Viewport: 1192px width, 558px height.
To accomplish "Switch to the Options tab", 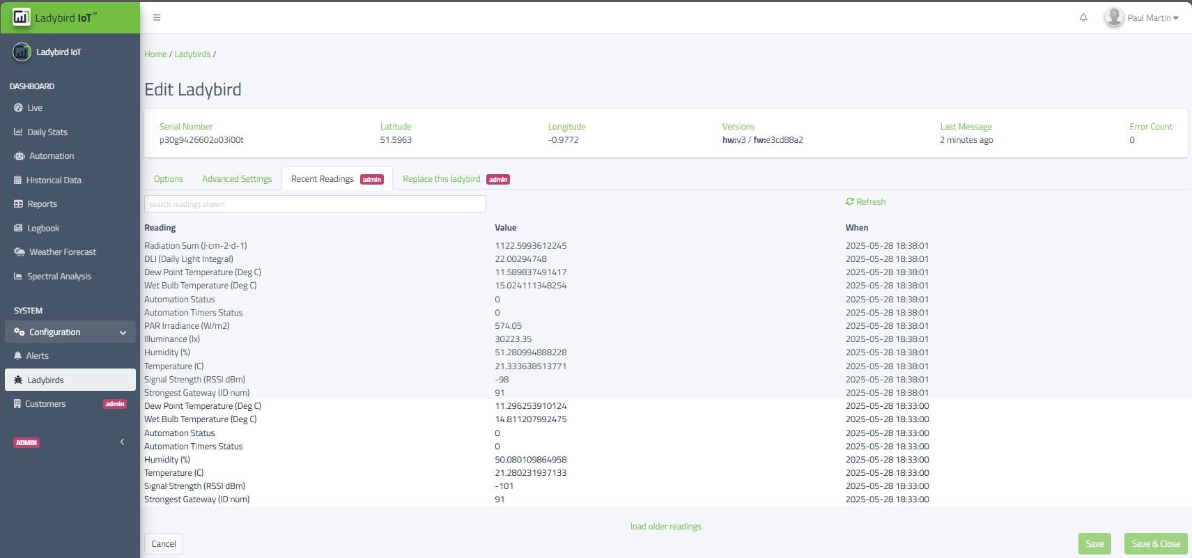I will tap(169, 179).
